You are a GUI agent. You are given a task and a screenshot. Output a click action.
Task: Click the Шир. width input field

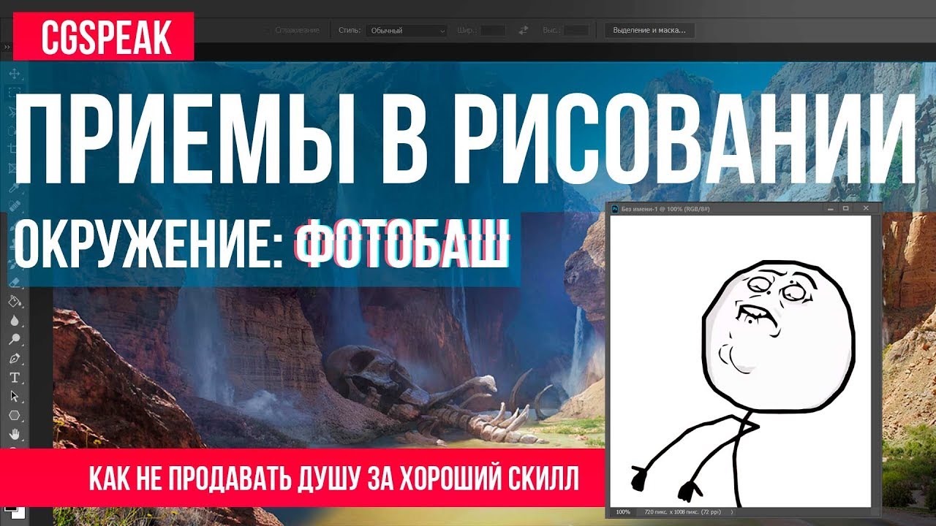(x=493, y=31)
